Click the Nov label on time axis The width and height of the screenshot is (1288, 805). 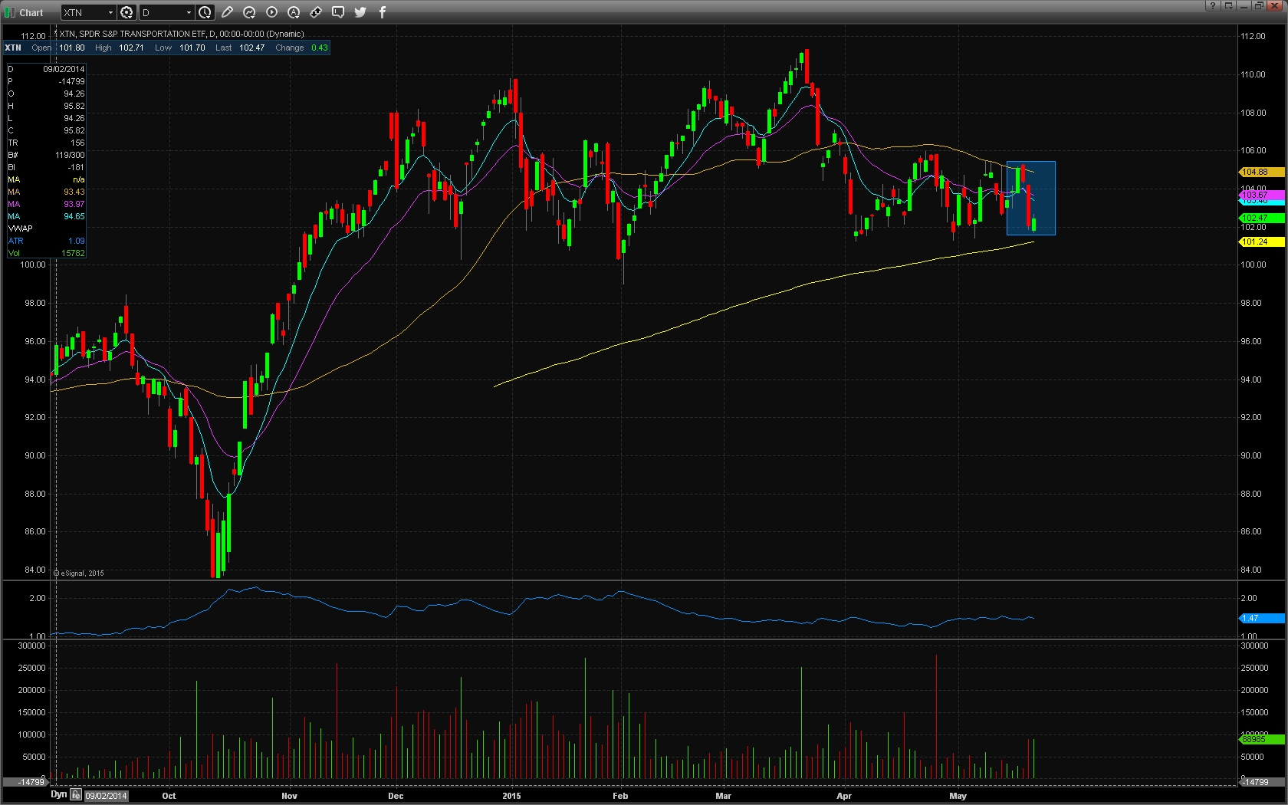pos(289,796)
